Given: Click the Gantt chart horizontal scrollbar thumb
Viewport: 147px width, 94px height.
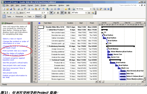Looking at the screenshot, I should pos(103,82).
